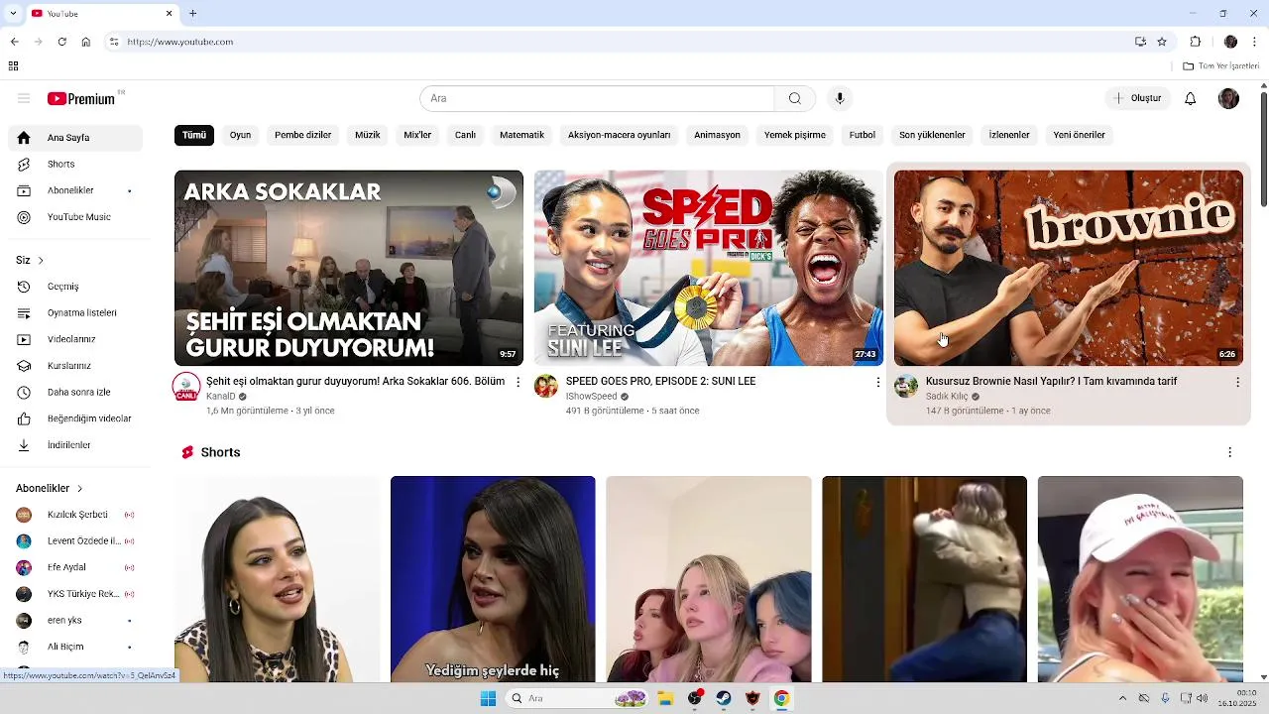Select the Müzik filter chip
Image resolution: width=1269 pixels, height=714 pixels.
[368, 135]
